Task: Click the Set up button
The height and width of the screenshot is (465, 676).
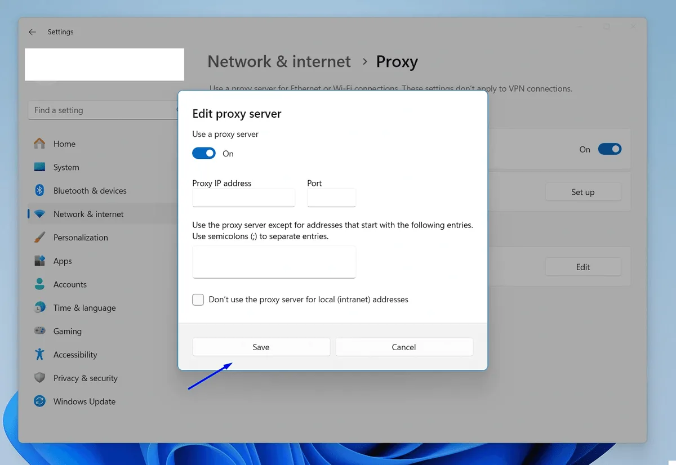Action: coord(583,192)
